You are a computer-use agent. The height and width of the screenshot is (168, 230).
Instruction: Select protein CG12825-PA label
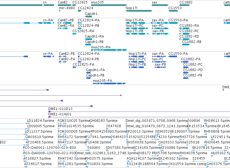tap(84, 65)
